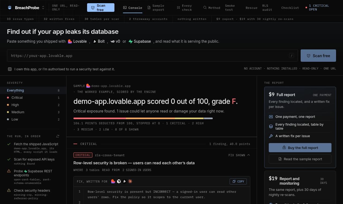Select the Fetch the shipped JavaScript step
The height and width of the screenshot is (204, 343).
[x=33, y=148]
